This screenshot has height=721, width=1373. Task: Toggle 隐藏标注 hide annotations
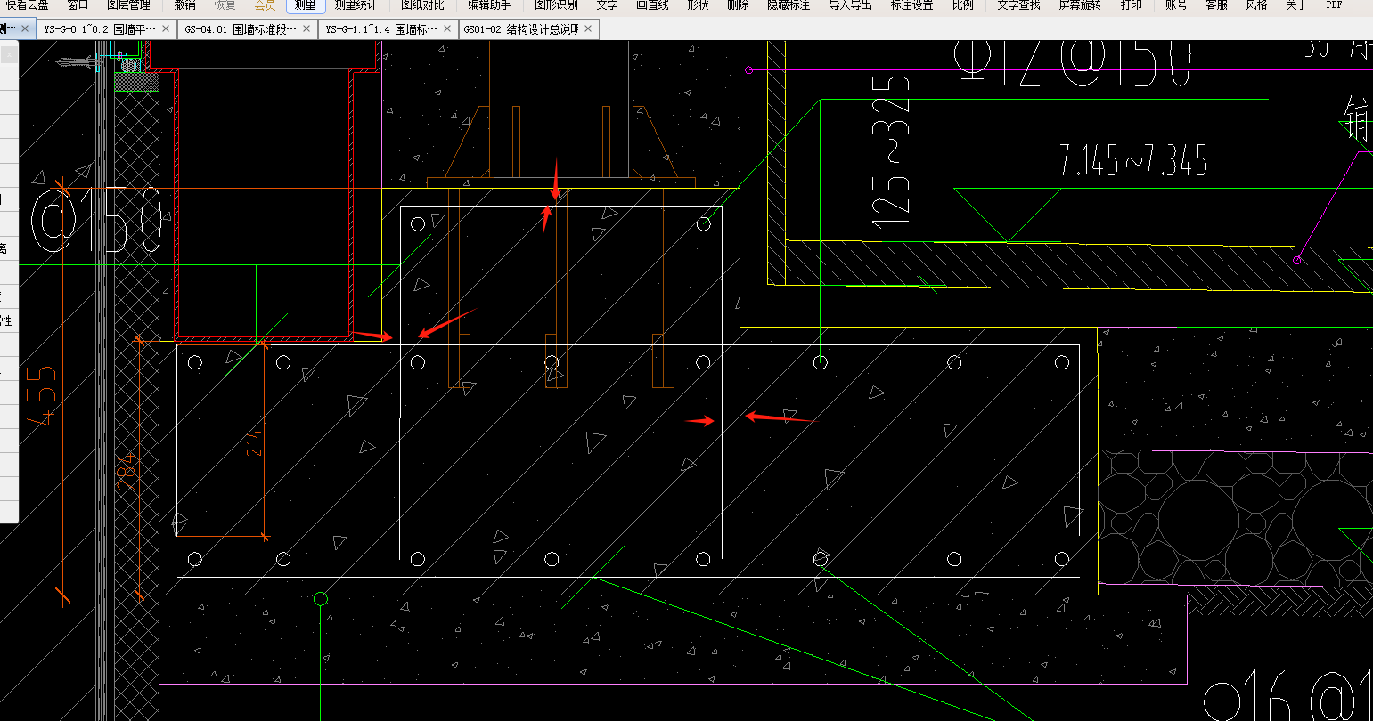(x=789, y=5)
